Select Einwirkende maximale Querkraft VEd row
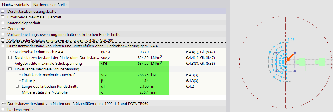This screenshot has height=112, width=333. [x=116, y=75]
